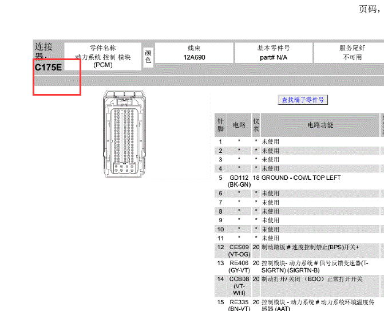Click the 仪表 column header
Image resolution: width=384 pixels, height=311 pixels.
[256, 125]
